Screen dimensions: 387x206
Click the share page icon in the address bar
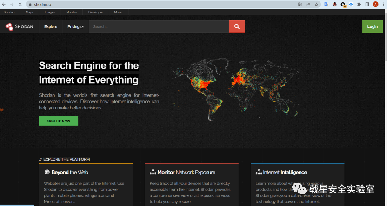[308, 5]
